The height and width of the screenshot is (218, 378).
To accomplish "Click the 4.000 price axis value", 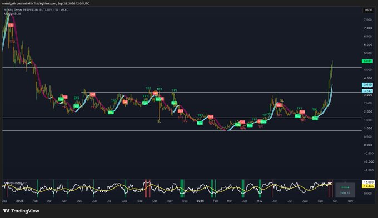I will tap(368, 78).
